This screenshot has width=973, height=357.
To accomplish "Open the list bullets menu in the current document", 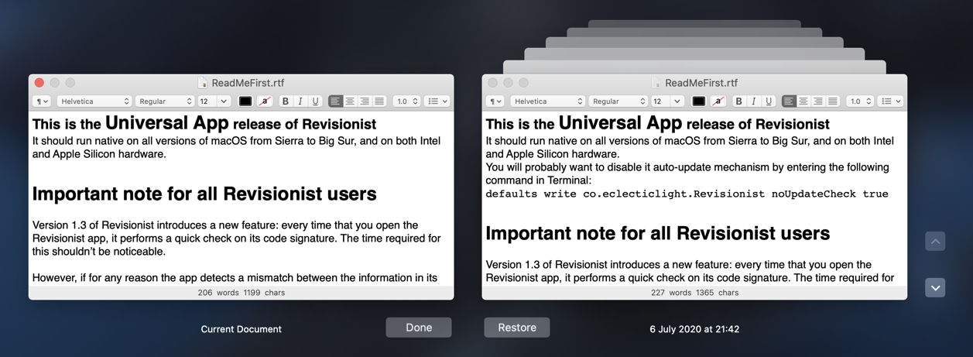I will [x=437, y=101].
